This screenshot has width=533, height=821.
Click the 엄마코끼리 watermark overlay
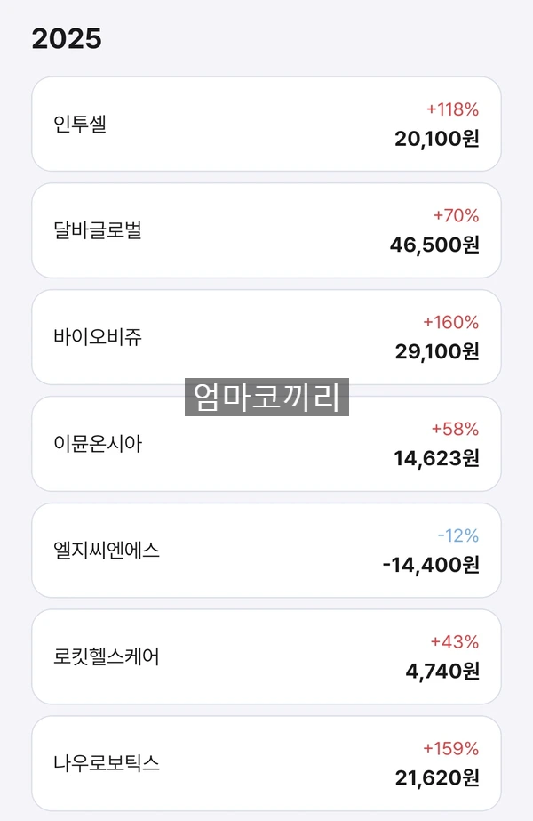(266, 397)
